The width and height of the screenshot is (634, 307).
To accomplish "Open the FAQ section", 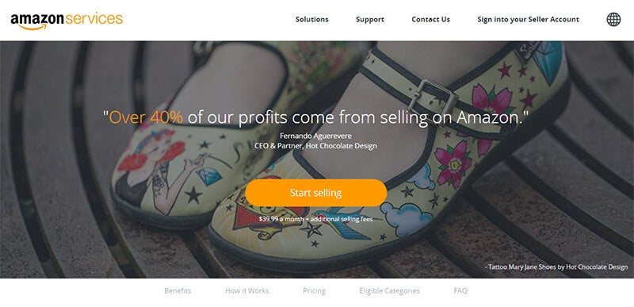I will tap(460, 290).
